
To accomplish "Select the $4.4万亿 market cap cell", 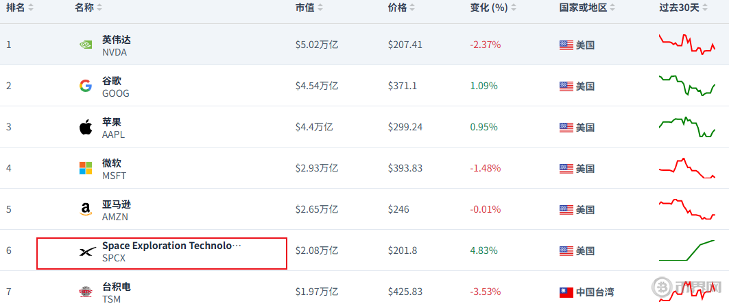I will pyautogui.click(x=314, y=127).
